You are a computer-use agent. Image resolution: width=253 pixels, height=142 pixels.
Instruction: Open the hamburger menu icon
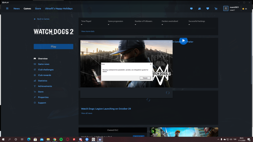[x=7, y=8]
